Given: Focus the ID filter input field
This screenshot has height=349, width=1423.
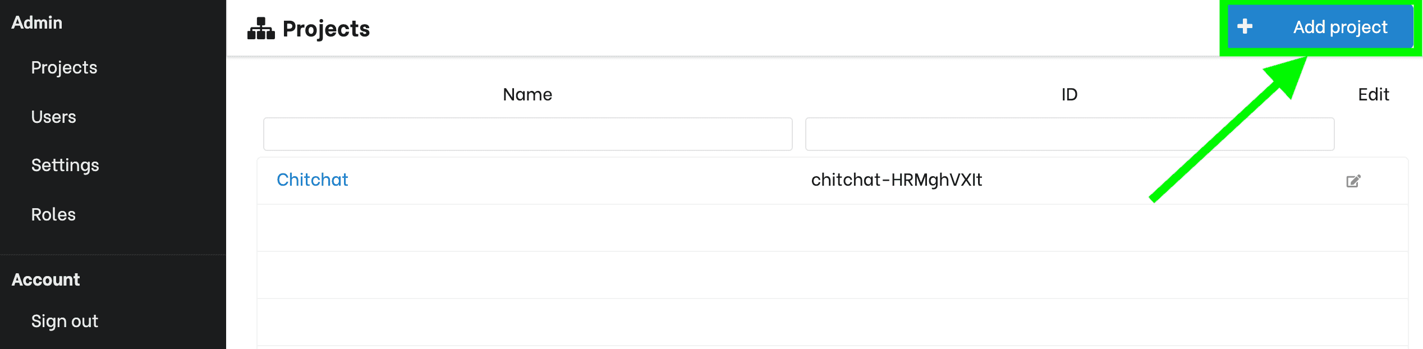Looking at the screenshot, I should (x=1069, y=134).
